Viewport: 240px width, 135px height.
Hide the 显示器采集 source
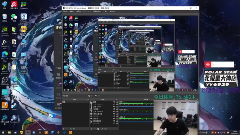click(114, 121)
